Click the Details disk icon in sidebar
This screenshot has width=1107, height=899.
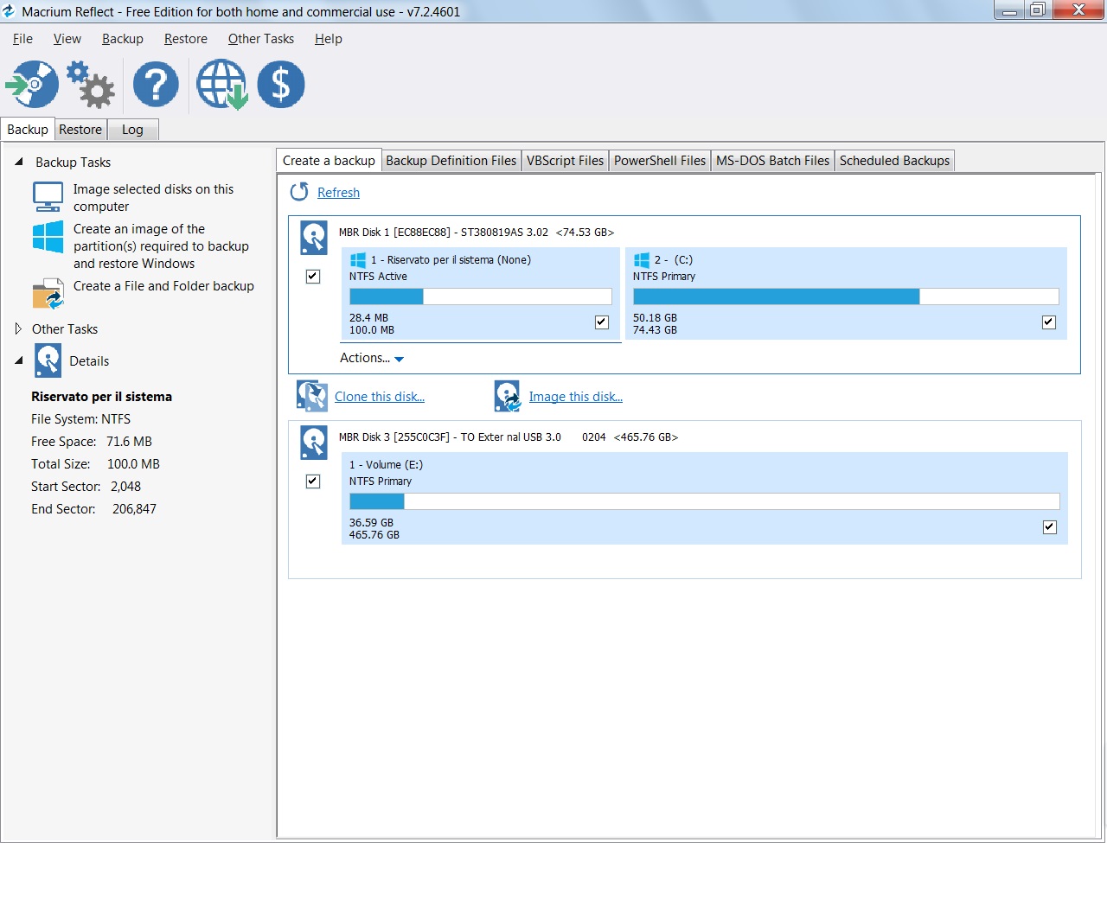coord(48,360)
